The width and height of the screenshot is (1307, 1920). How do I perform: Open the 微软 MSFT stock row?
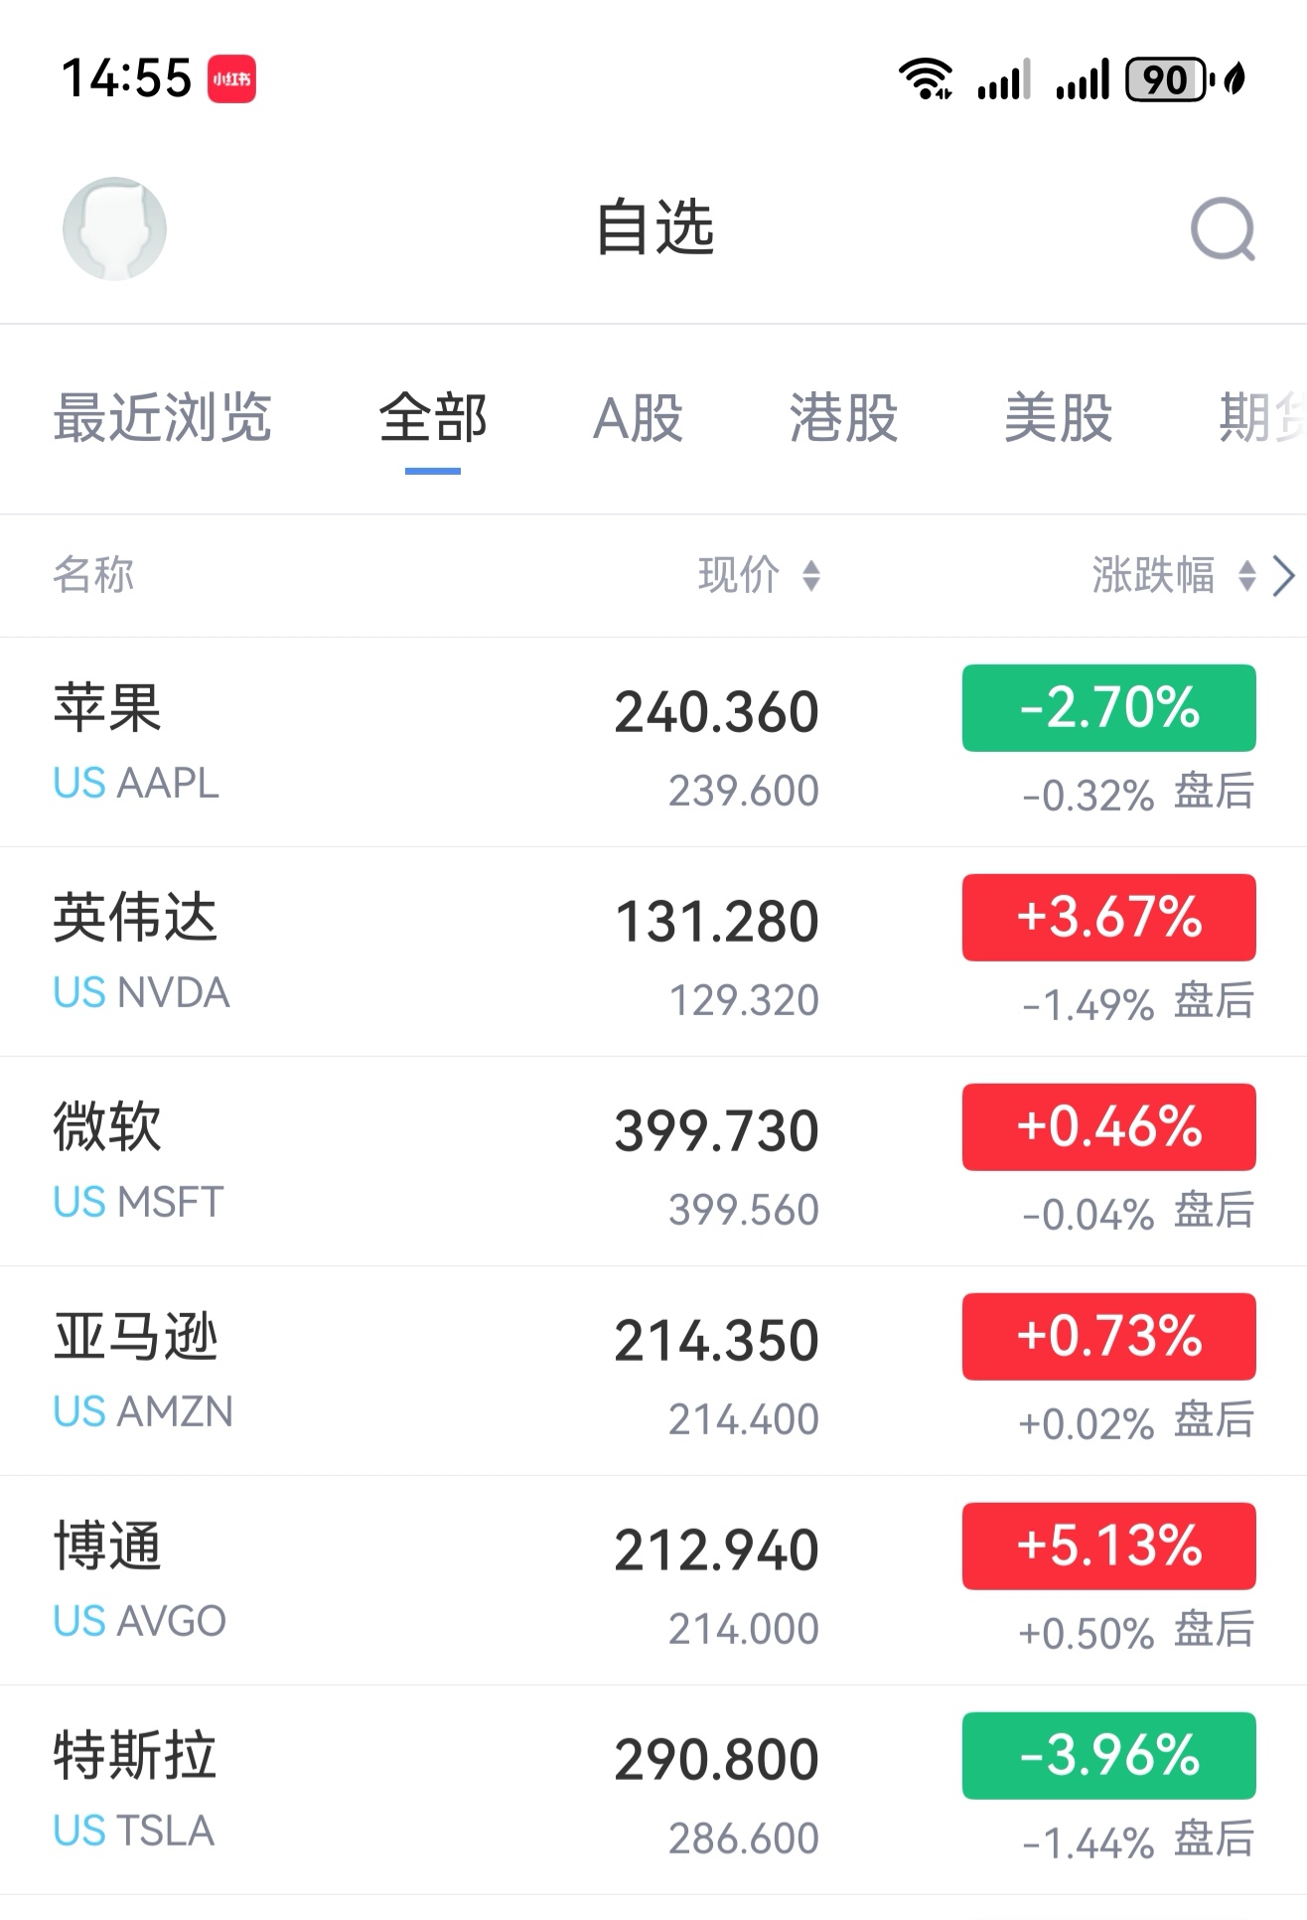(x=397, y=1161)
